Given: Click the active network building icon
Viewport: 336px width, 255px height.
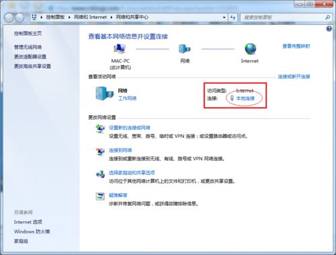Looking at the screenshot, I should click(x=104, y=94).
